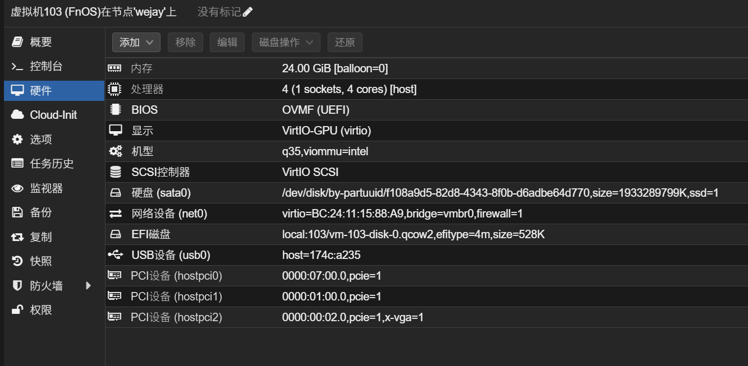
Task: Click the 移除 button
Action: coord(186,43)
